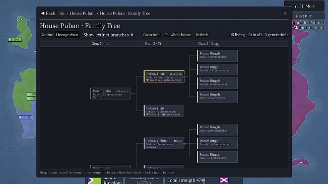Open the House Puban breadcrumb link
Screen dimensions: 328x184
[x=82, y=14]
